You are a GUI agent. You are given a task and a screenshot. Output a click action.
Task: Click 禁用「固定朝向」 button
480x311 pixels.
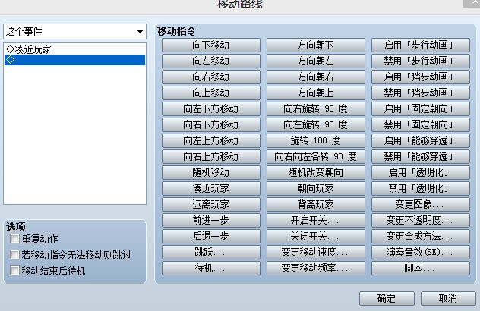(x=421, y=124)
